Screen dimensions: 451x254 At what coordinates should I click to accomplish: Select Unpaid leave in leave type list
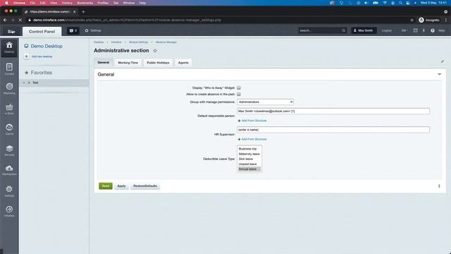(x=247, y=164)
